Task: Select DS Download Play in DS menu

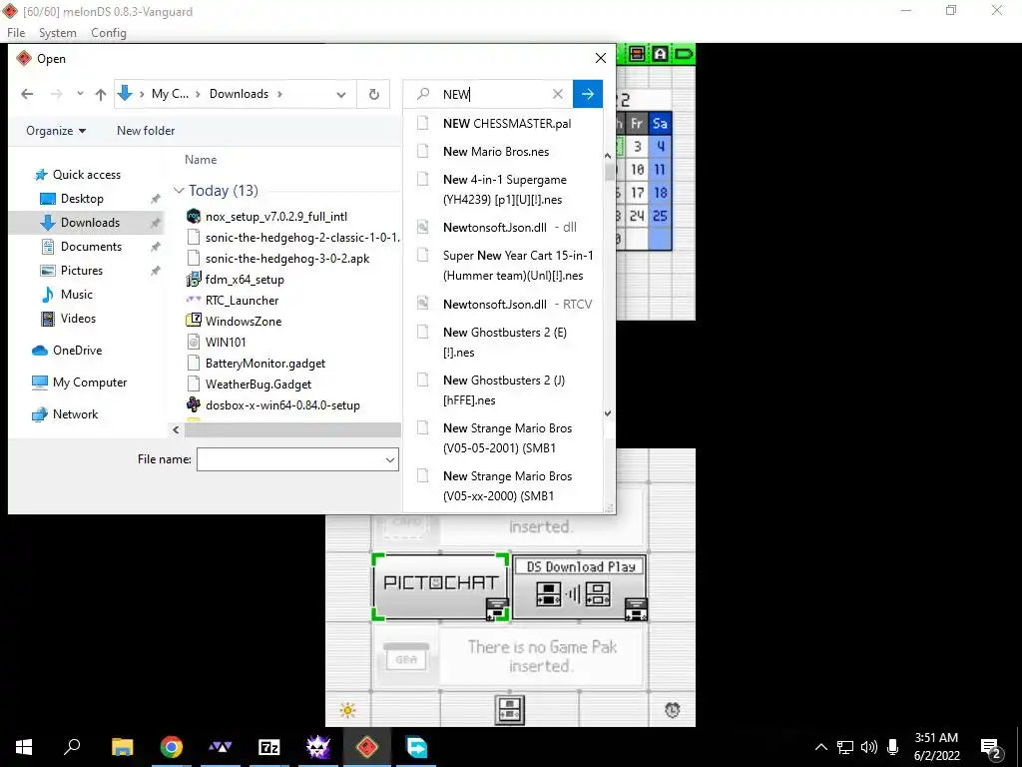Action: pos(580,587)
